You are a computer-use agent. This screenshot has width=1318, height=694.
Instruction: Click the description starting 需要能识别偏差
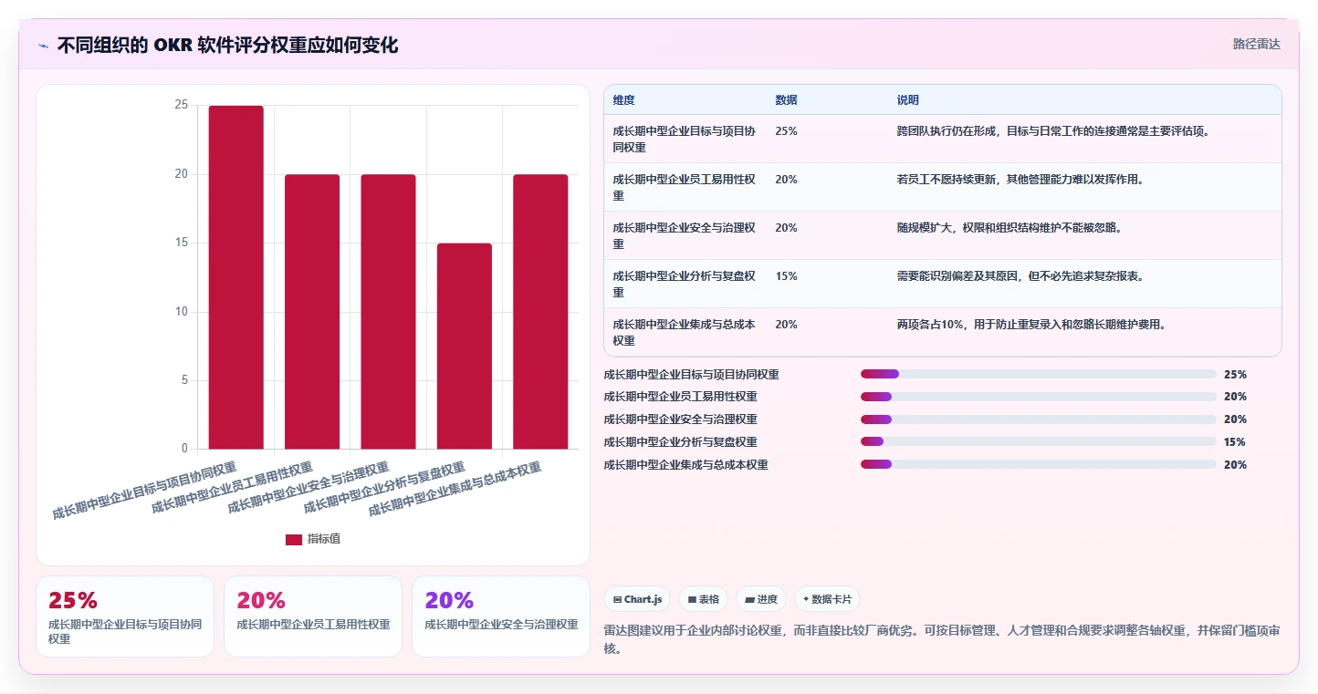pos(1020,276)
